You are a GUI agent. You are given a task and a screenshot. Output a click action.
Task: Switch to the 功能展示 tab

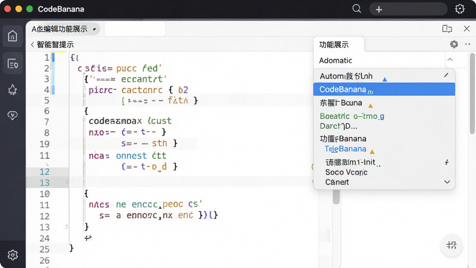334,45
